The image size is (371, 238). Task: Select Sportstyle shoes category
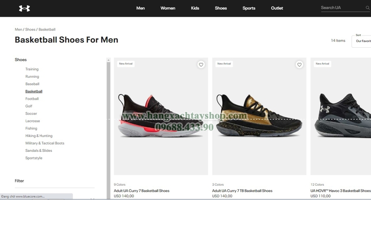(x=34, y=158)
